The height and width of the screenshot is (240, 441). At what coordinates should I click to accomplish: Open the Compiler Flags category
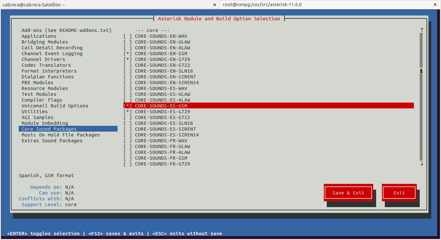tap(41, 100)
